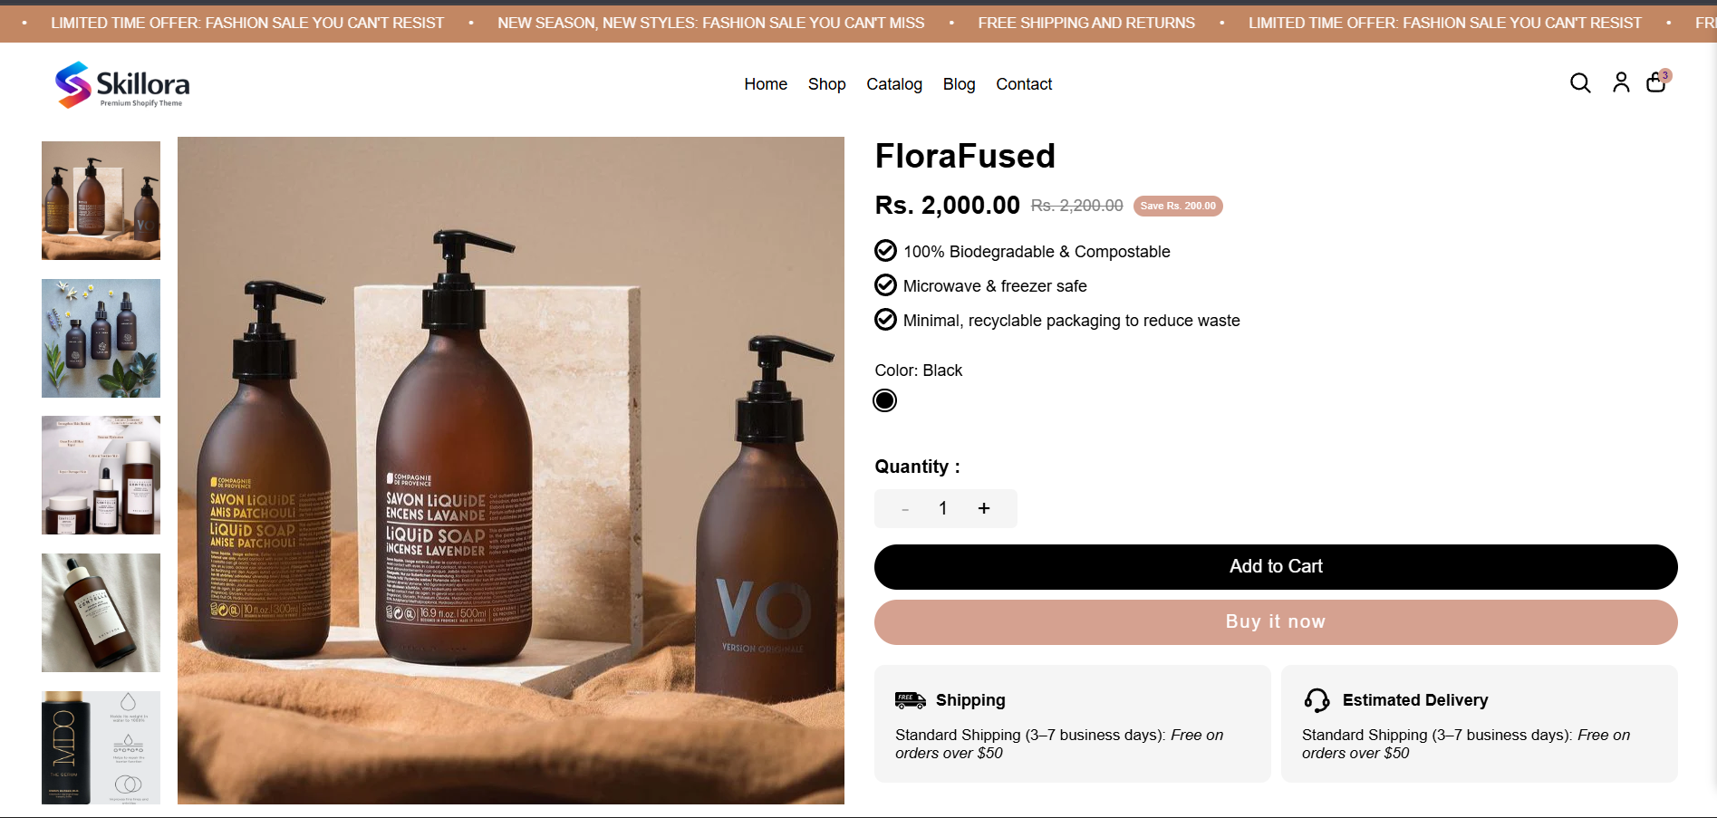Open the Catalog menu link
Image resolution: width=1717 pixels, height=818 pixels.
894,84
